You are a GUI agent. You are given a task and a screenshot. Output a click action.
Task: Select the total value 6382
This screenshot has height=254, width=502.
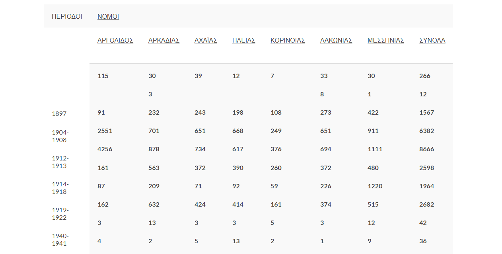[427, 131]
